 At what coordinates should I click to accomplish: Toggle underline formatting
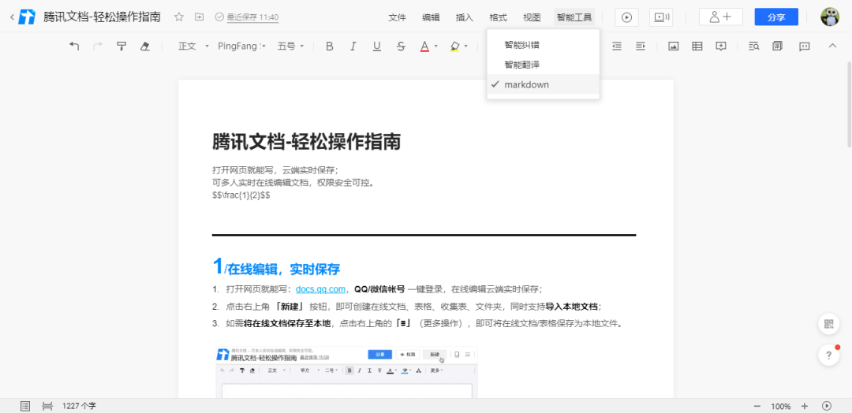point(376,47)
